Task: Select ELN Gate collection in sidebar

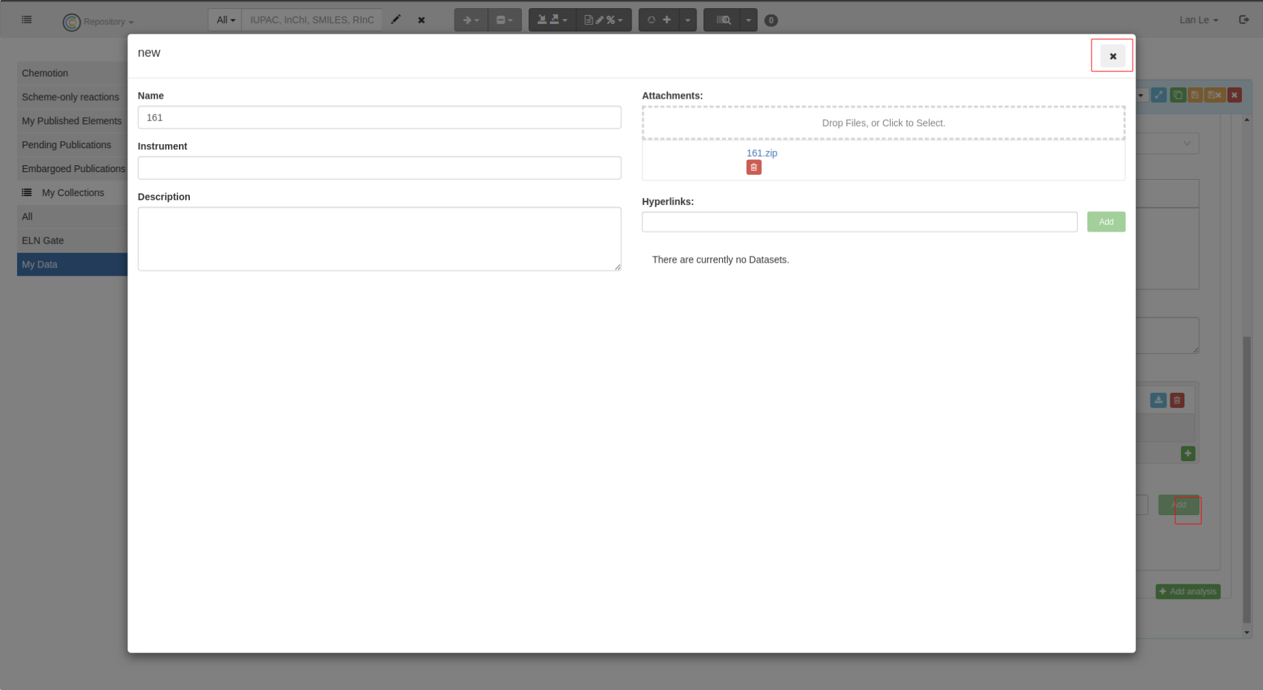Action: point(43,241)
